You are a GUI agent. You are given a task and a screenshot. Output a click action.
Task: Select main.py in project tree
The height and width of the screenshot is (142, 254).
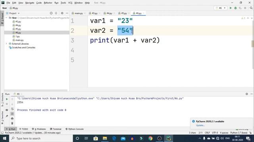coord(19,40)
